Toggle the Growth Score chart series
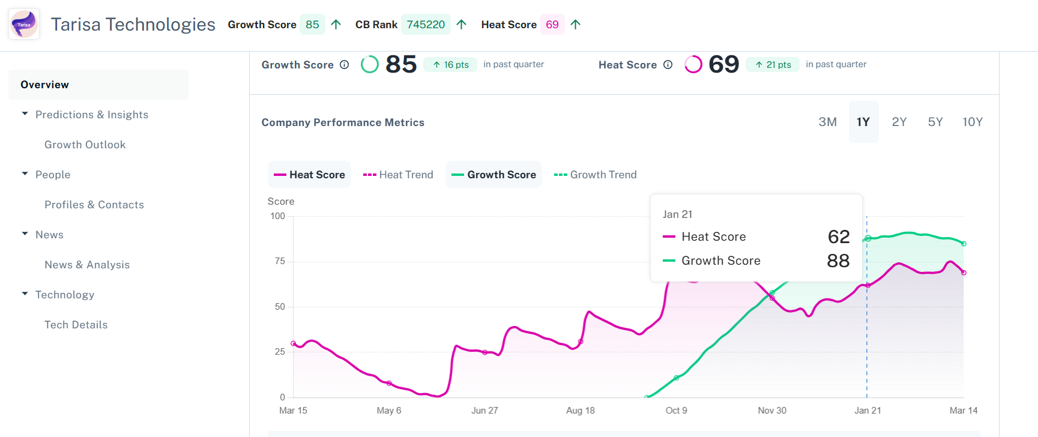The height and width of the screenshot is (437, 1038). click(493, 175)
